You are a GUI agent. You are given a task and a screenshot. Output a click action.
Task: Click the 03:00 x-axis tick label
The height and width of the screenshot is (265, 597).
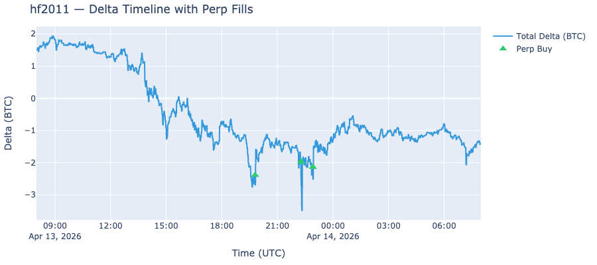pos(388,226)
